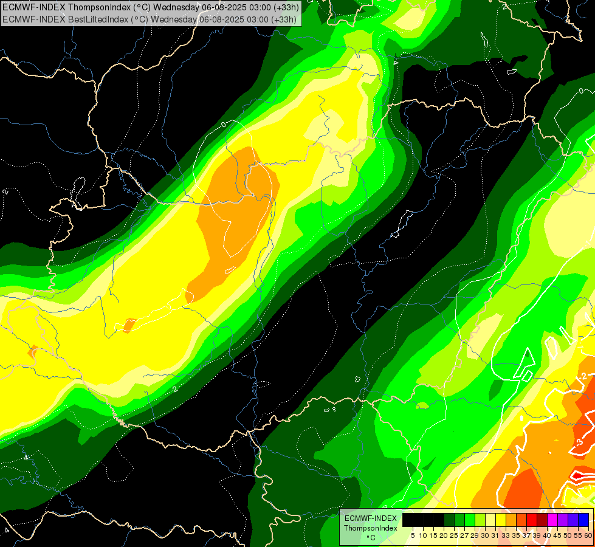Select the purple 45–50 legend swatch
Viewport: 595px width, 547px height.
coord(563,520)
